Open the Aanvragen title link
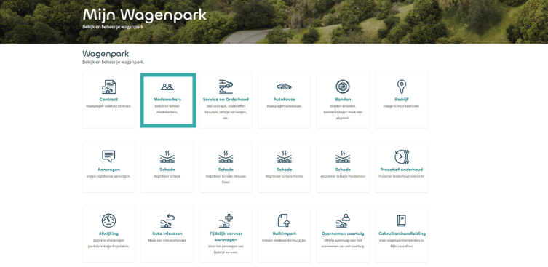 (108, 170)
